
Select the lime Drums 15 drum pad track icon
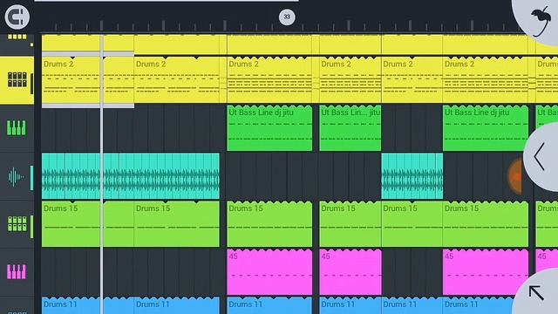pos(17,224)
